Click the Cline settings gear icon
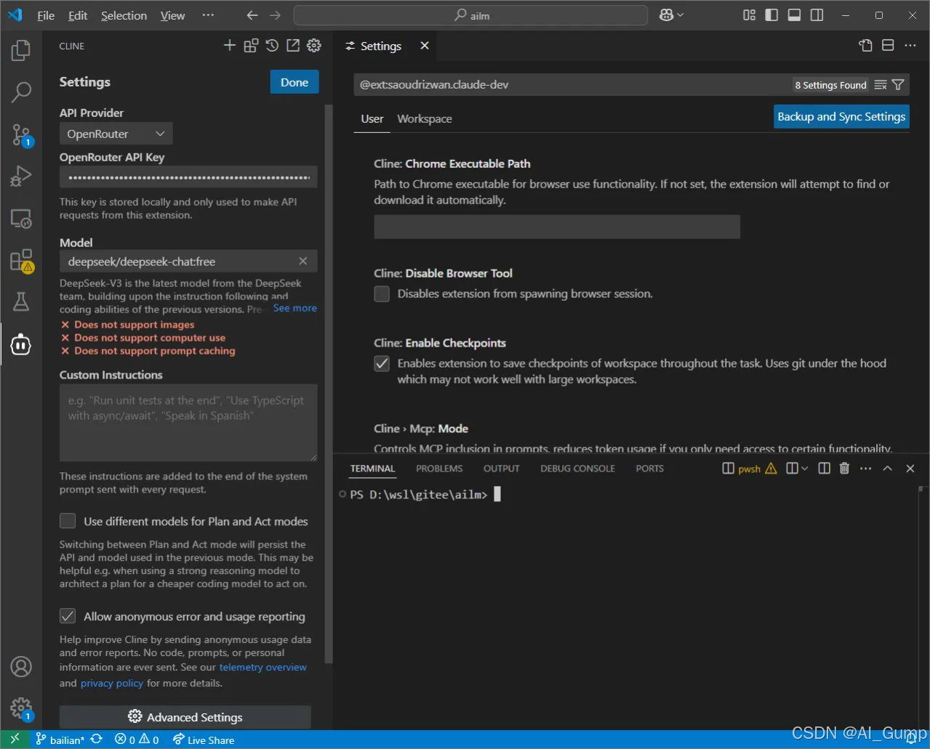Screen dimensions: 930x749 coord(314,46)
